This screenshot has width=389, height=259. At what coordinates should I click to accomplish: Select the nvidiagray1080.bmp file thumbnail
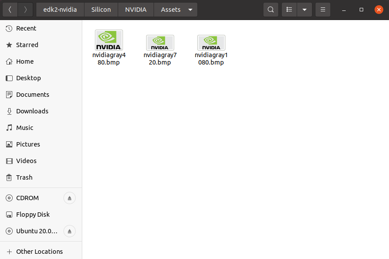pyautogui.click(x=211, y=43)
